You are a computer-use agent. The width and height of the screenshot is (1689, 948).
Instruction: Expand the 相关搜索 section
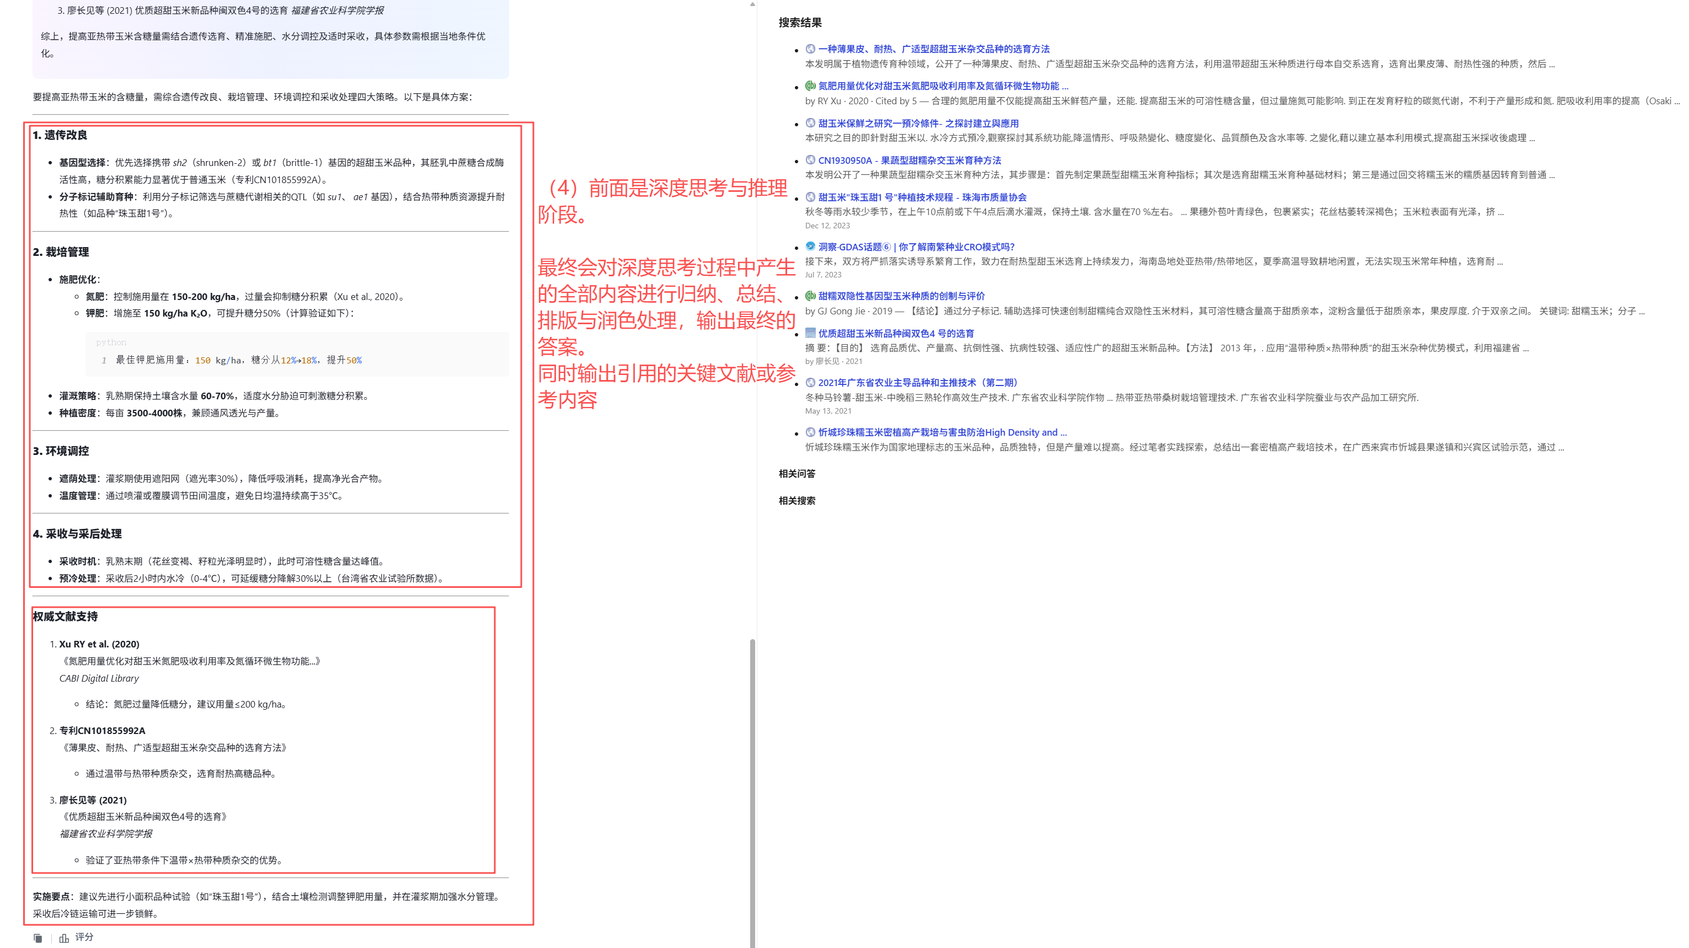(x=797, y=500)
